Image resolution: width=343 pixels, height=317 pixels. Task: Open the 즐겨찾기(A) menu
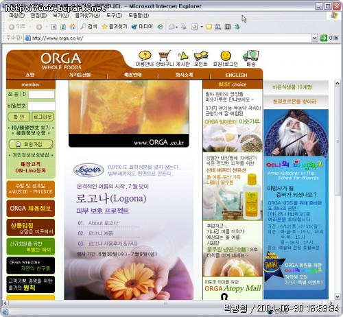[x=88, y=16]
